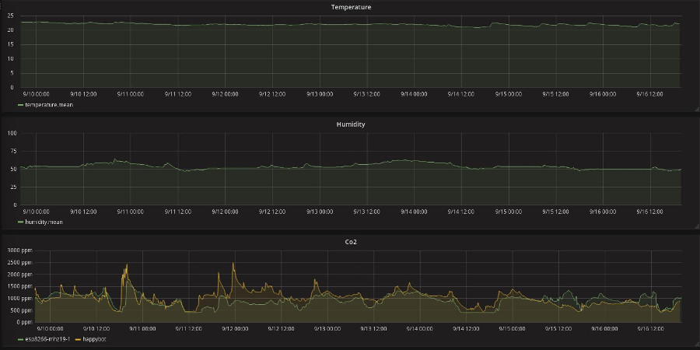Viewport: 700px width, 350px height.
Task: Click the 2500 ppm label on Co2 axis
Action: click(20, 263)
